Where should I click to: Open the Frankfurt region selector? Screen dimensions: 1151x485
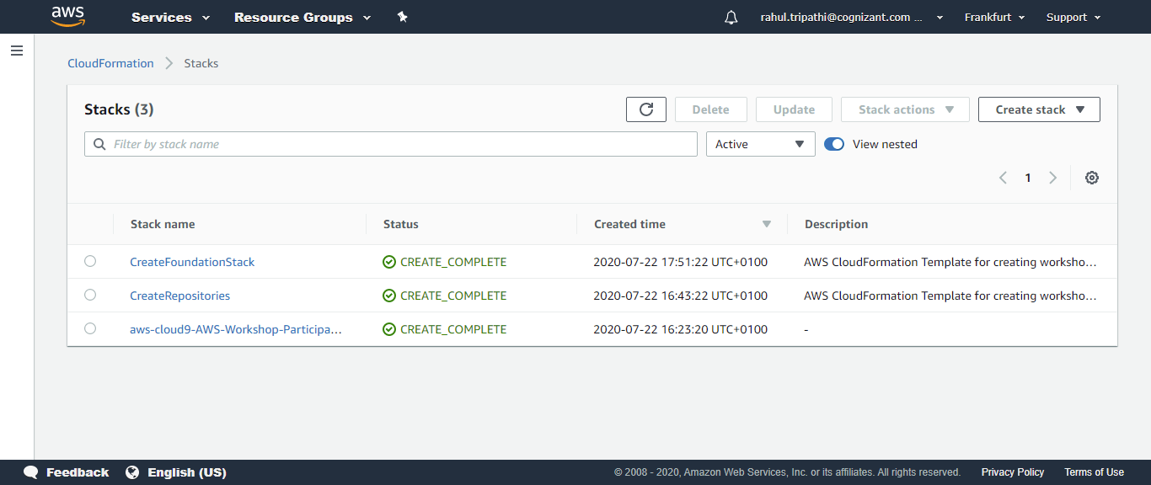995,17
